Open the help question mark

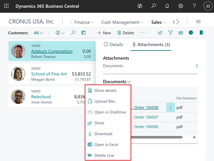[194, 6]
